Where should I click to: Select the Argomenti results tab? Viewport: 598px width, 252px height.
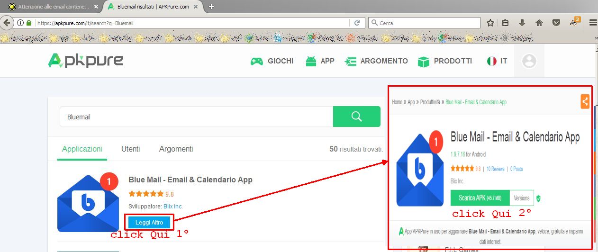pyautogui.click(x=176, y=149)
